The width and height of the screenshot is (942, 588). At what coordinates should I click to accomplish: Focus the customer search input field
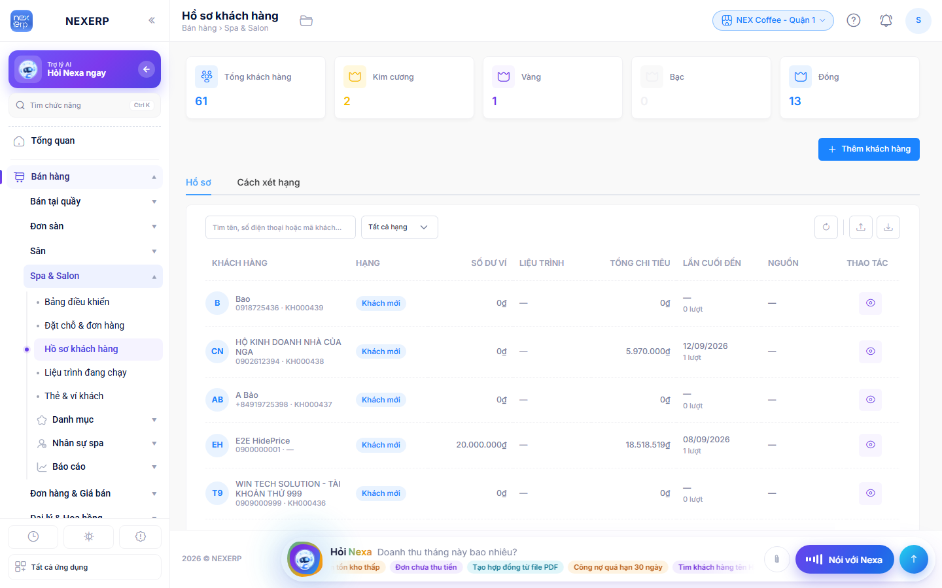(281, 227)
